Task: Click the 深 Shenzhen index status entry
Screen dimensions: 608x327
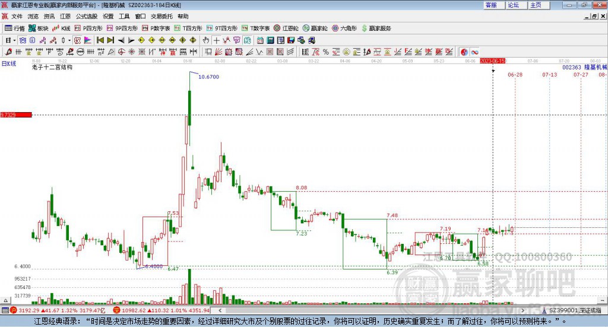Action: (161, 310)
